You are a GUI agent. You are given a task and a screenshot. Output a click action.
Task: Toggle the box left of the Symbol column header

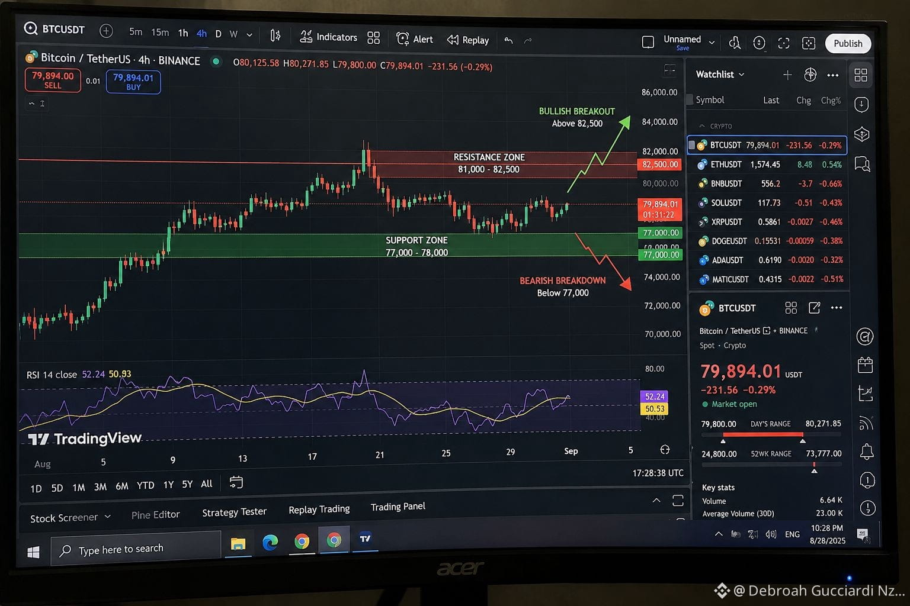689,99
